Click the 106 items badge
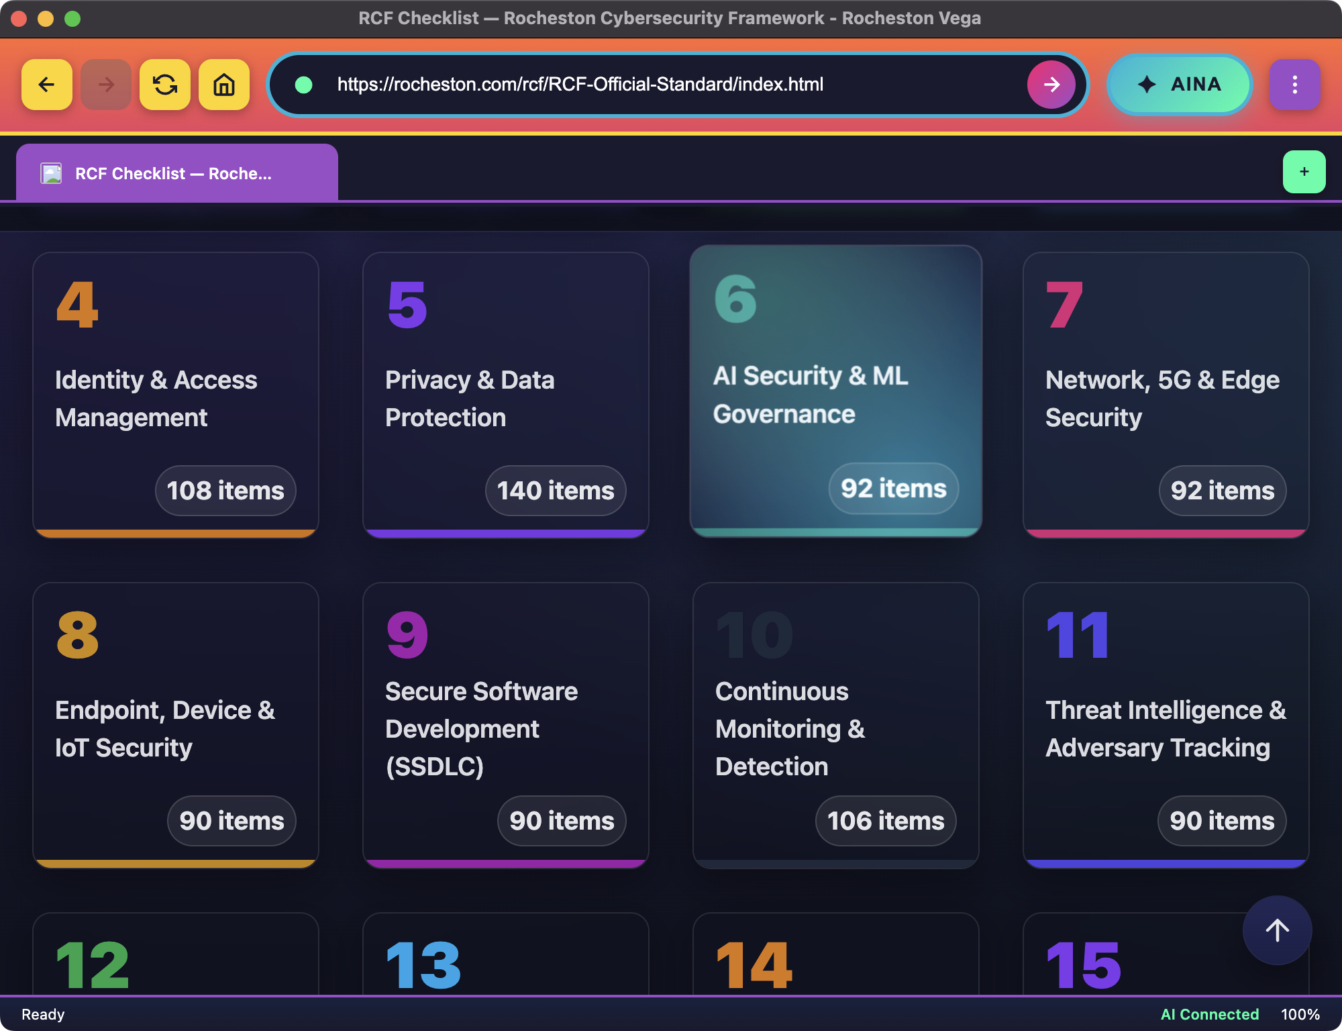1342x1031 pixels. pyautogui.click(x=885, y=821)
